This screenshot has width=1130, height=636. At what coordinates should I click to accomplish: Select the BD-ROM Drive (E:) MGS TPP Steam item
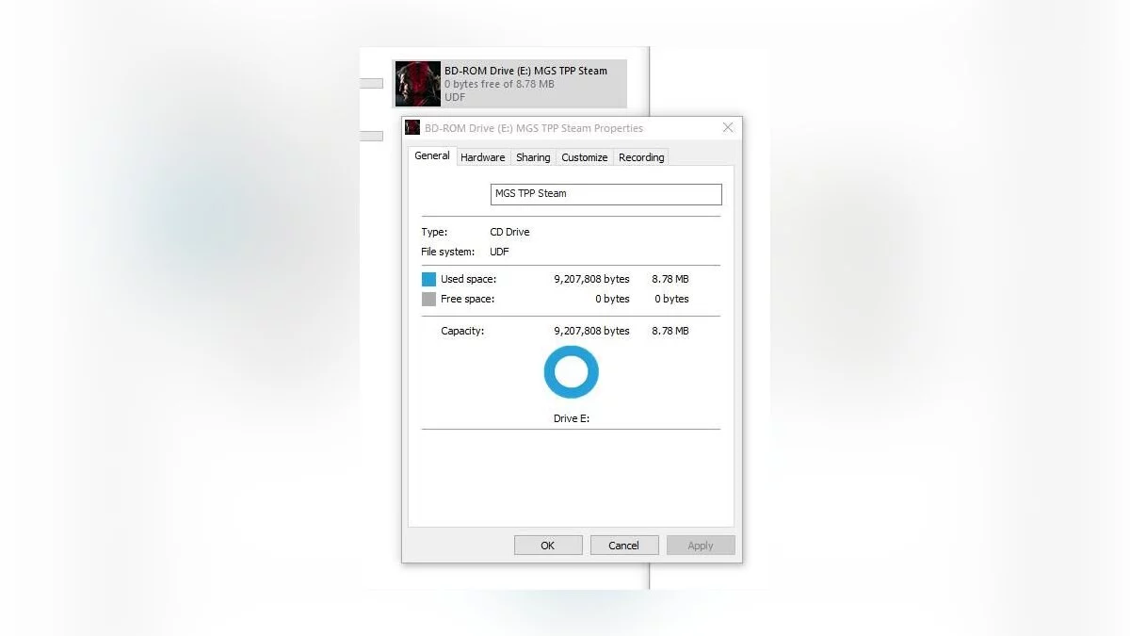509,84
